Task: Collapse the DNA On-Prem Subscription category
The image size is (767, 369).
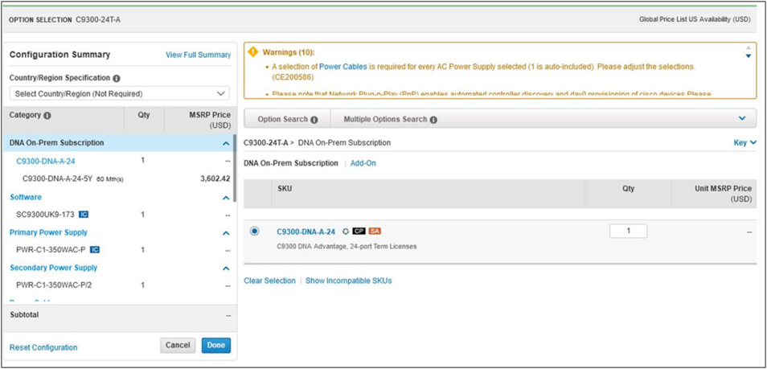Action: (x=226, y=143)
